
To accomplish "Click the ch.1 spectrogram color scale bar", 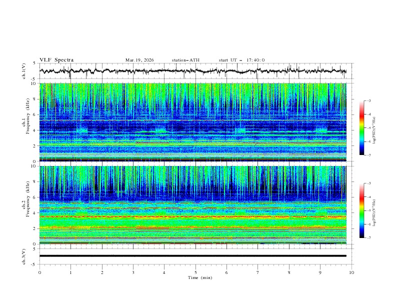I will (x=361, y=128).
